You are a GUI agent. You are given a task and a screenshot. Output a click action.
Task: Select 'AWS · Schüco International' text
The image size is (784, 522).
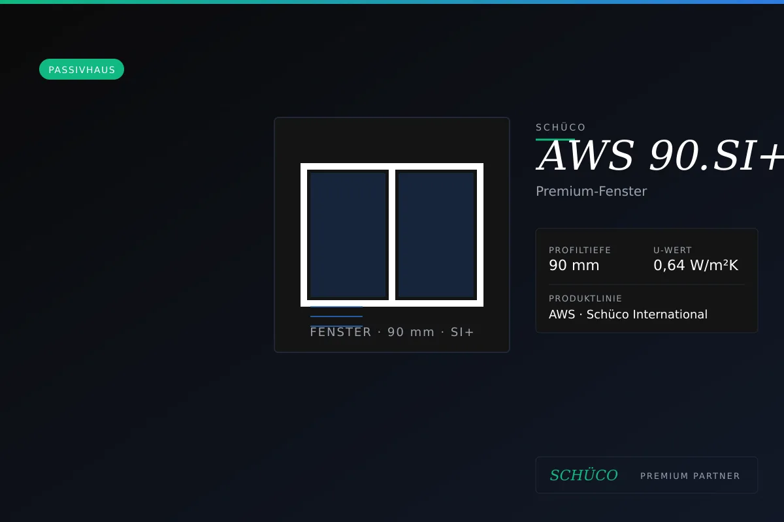click(x=628, y=315)
